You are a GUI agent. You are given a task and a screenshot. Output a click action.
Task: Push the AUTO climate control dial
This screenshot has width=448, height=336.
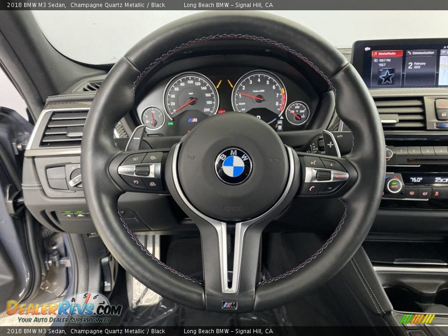click(394, 186)
